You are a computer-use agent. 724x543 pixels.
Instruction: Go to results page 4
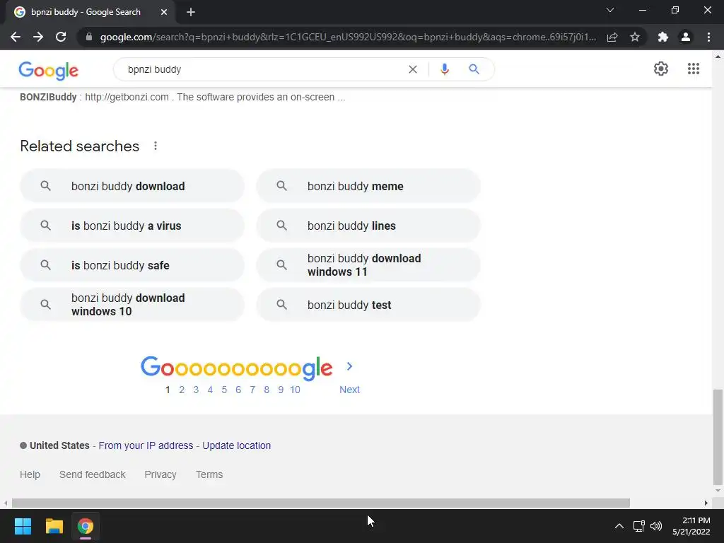pos(210,390)
